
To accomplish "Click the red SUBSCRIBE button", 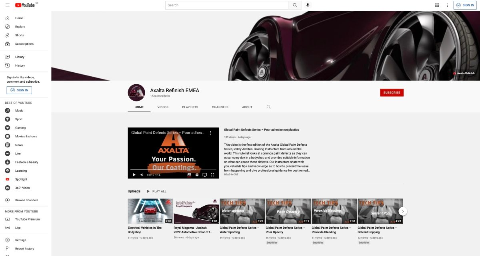I will (x=392, y=93).
